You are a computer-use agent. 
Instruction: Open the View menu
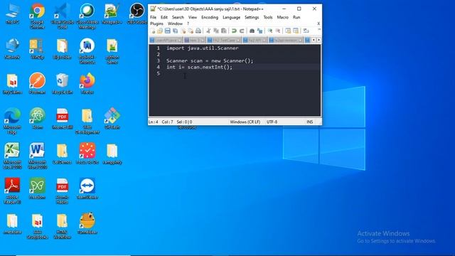(x=193, y=17)
